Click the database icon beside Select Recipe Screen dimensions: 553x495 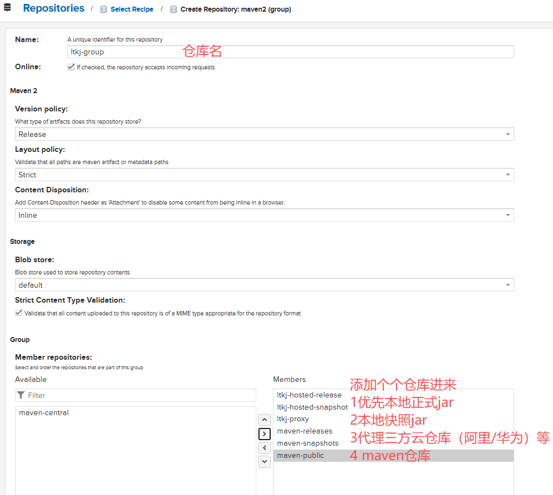coord(104,9)
